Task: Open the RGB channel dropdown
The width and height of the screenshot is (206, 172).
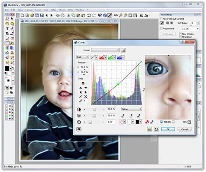Action: point(82,57)
